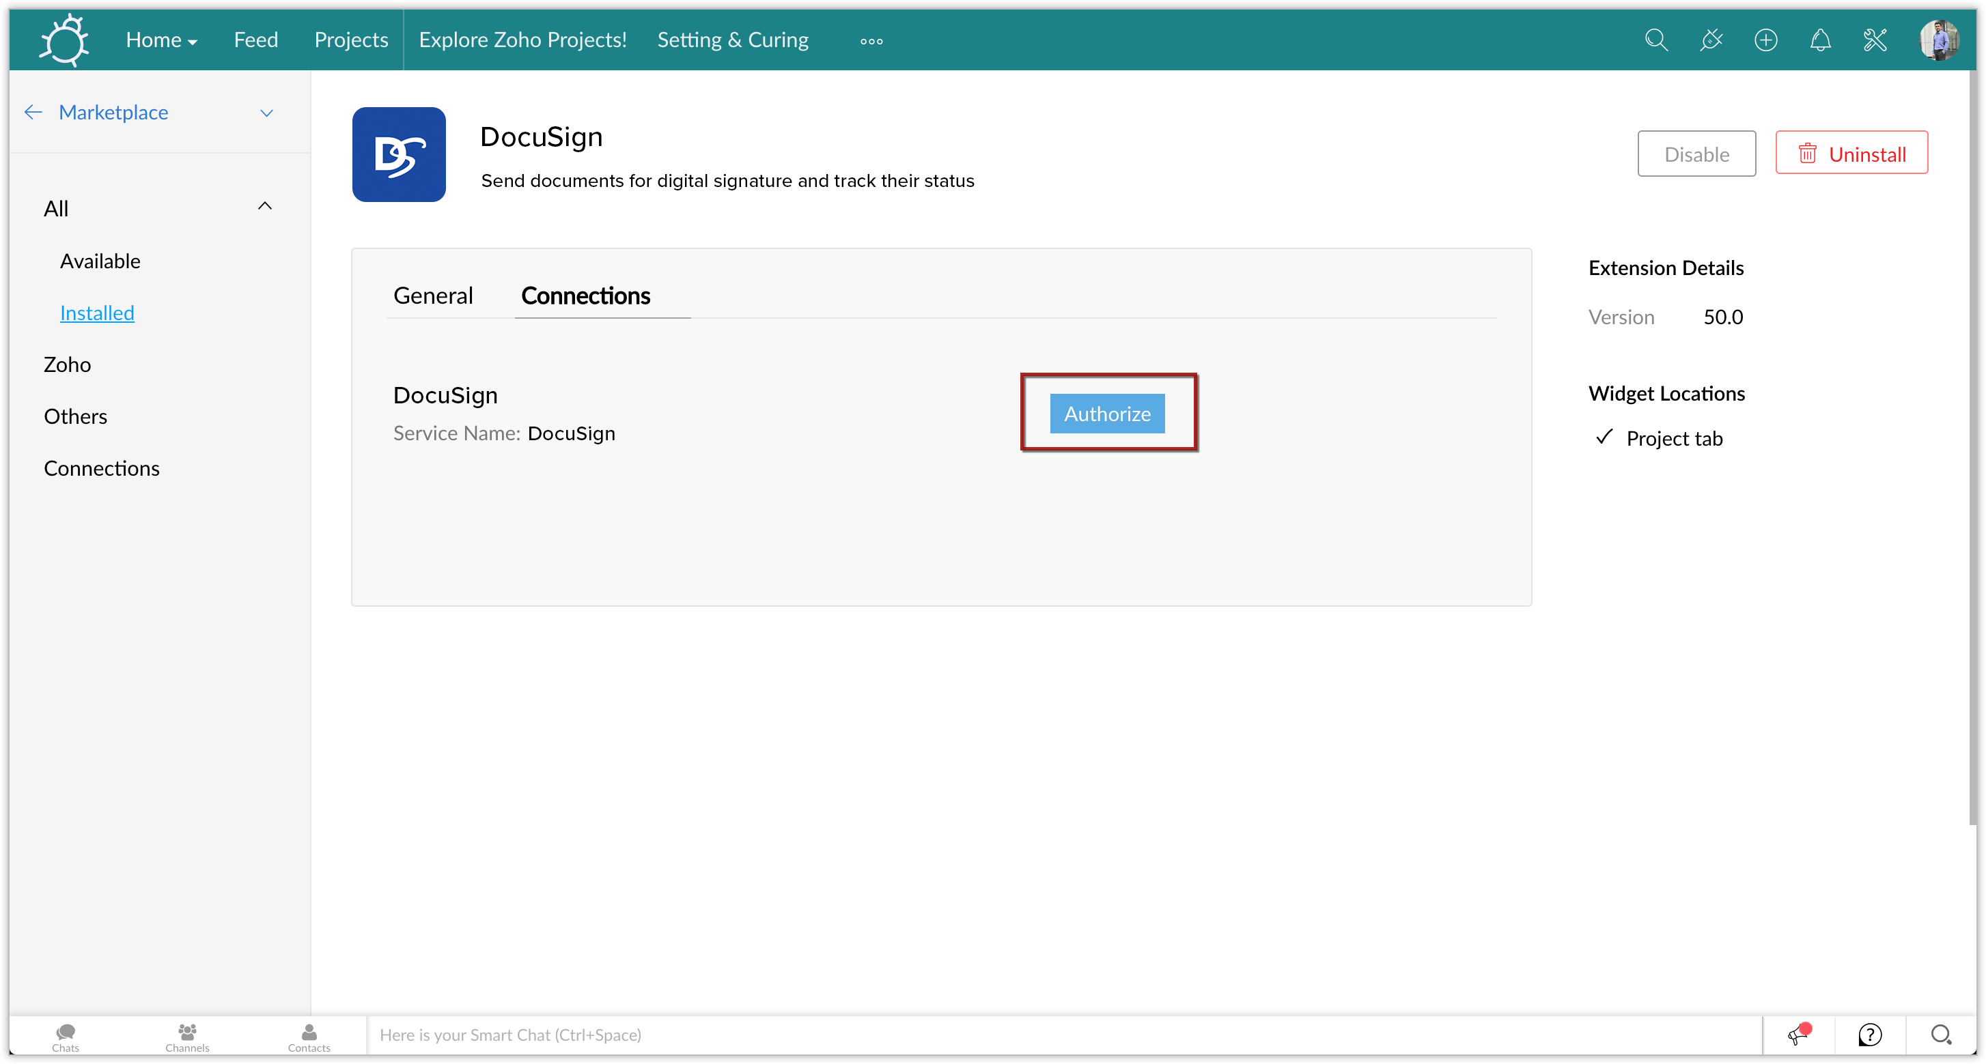This screenshot has width=1986, height=1064.
Task: Open the setup tools wrench icon
Action: [1874, 40]
